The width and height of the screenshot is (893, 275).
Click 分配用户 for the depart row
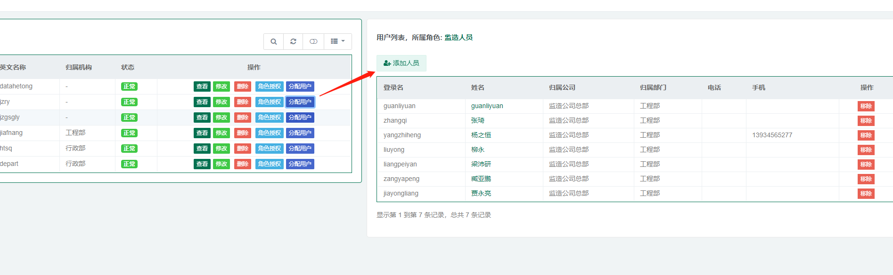point(300,164)
